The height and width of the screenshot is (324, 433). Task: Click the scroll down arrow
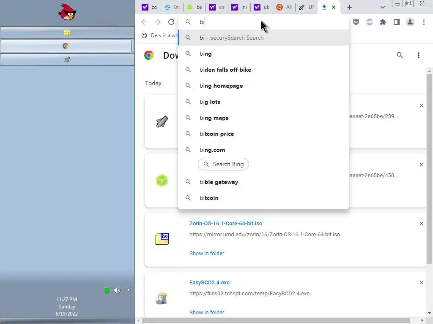click(429, 313)
